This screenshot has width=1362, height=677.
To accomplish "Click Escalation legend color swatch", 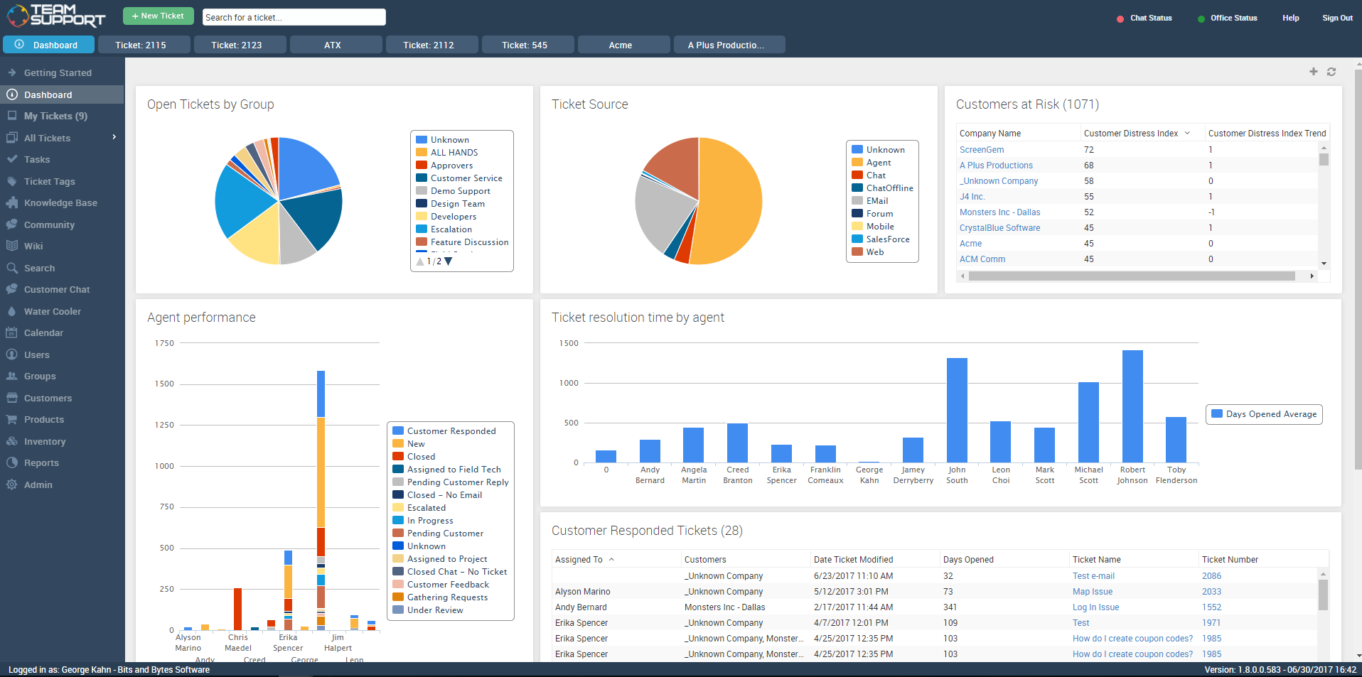I will (x=422, y=229).
